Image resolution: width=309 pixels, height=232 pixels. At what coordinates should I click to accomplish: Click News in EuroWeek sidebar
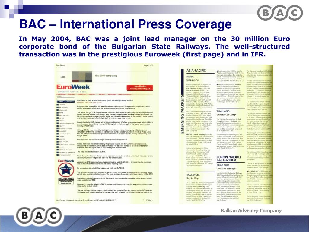click(x=60, y=113)
